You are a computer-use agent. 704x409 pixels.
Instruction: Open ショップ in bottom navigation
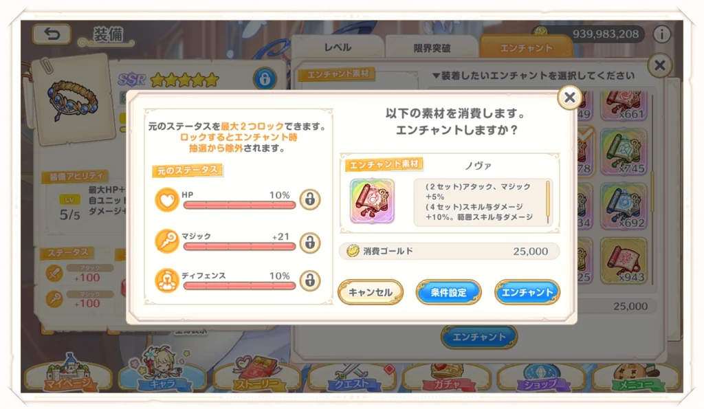[541, 376]
